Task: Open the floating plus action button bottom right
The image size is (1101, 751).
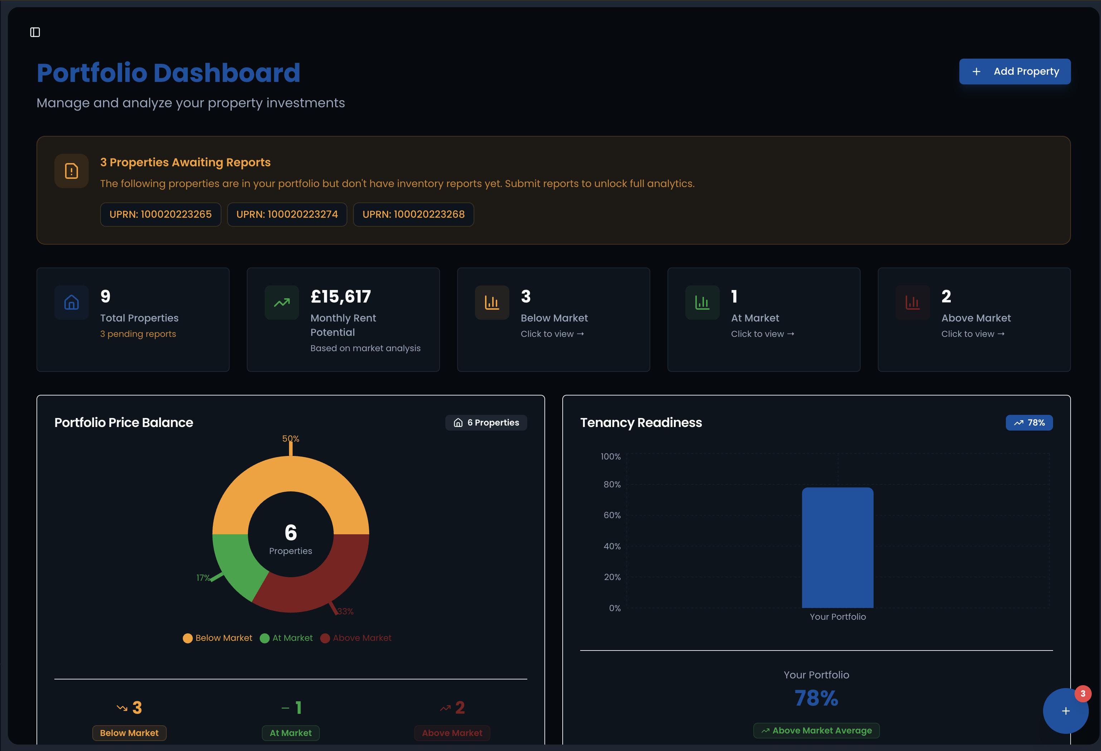Action: (x=1066, y=711)
